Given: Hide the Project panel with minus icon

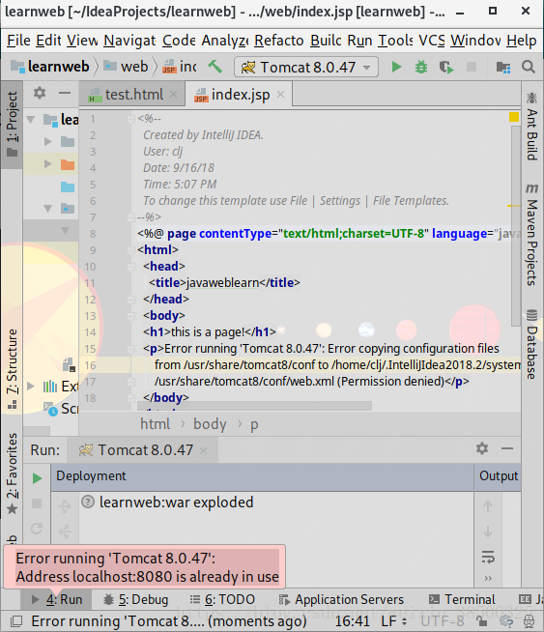Looking at the screenshot, I should (x=65, y=93).
